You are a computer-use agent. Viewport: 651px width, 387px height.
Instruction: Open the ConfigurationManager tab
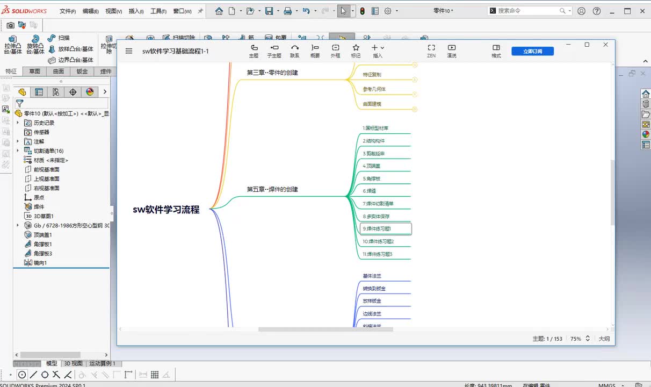56,92
